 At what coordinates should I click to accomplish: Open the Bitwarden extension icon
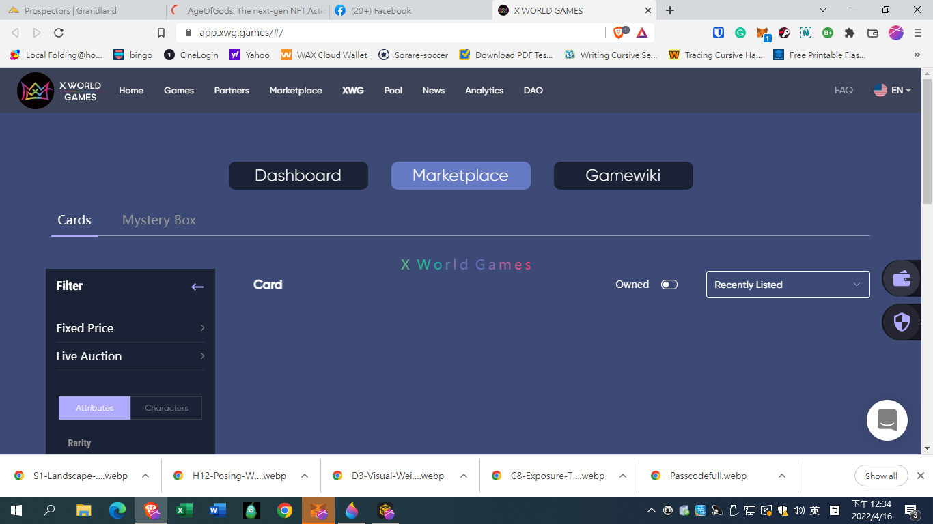719,32
